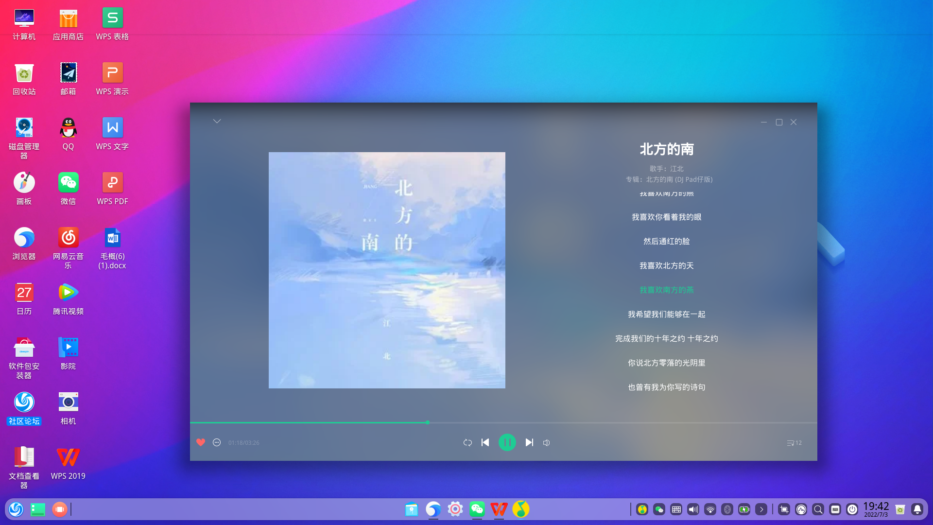This screenshot has width=933, height=525.
Task: Click the more options ellipsis icon
Action: (x=216, y=442)
